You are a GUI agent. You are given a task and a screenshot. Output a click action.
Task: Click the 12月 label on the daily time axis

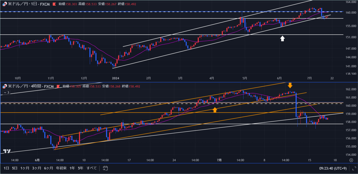[84, 78]
